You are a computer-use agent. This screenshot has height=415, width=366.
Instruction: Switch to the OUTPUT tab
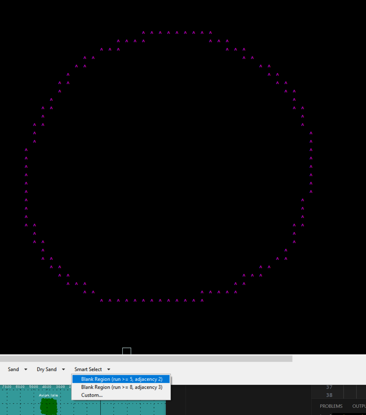coord(359,406)
